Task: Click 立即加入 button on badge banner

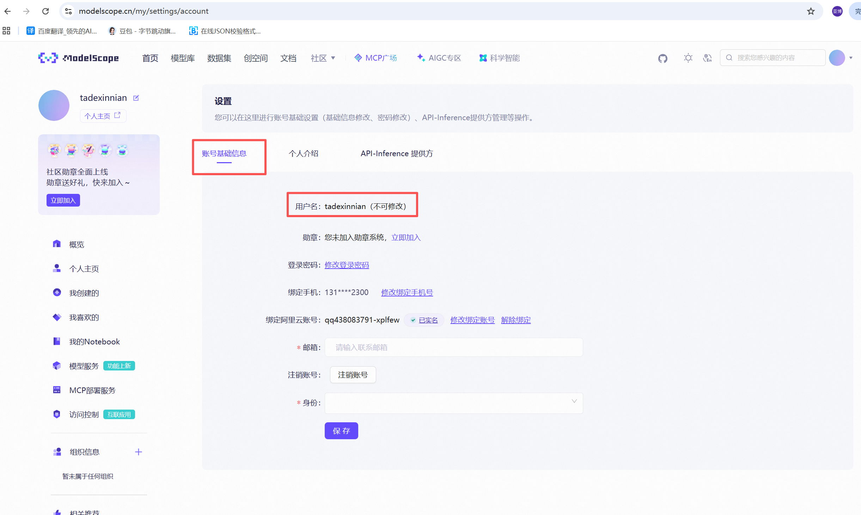Action: click(x=63, y=200)
